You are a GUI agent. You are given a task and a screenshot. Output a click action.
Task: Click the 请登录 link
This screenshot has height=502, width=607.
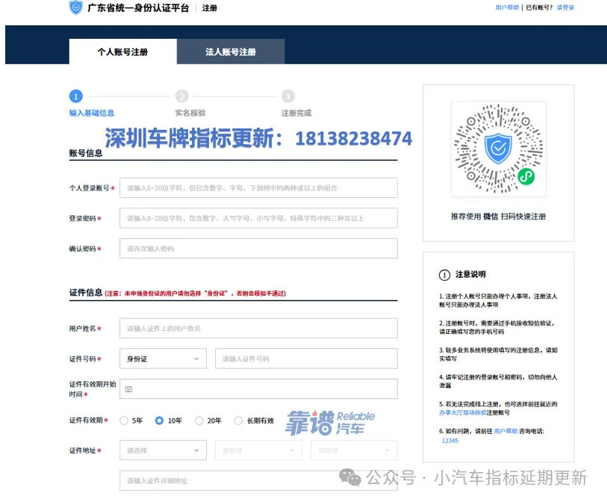tap(565, 7)
